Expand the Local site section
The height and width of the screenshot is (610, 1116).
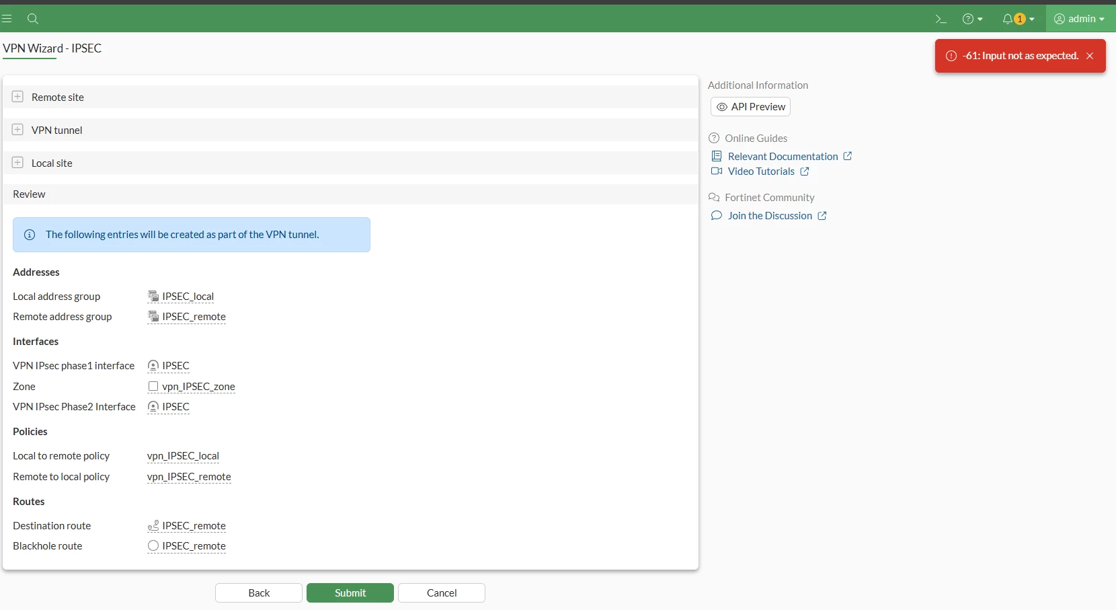17,163
